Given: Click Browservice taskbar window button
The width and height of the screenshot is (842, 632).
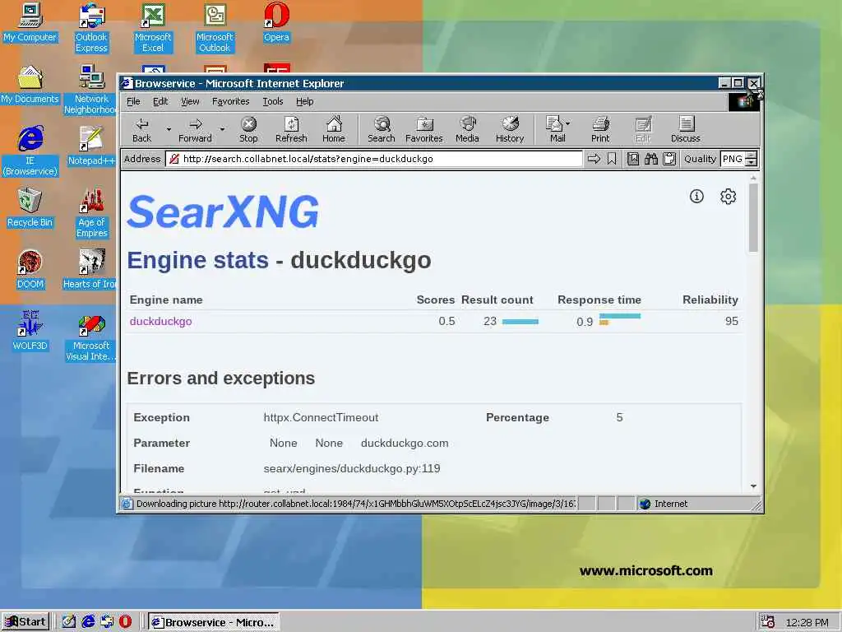Looking at the screenshot, I should [x=214, y=622].
